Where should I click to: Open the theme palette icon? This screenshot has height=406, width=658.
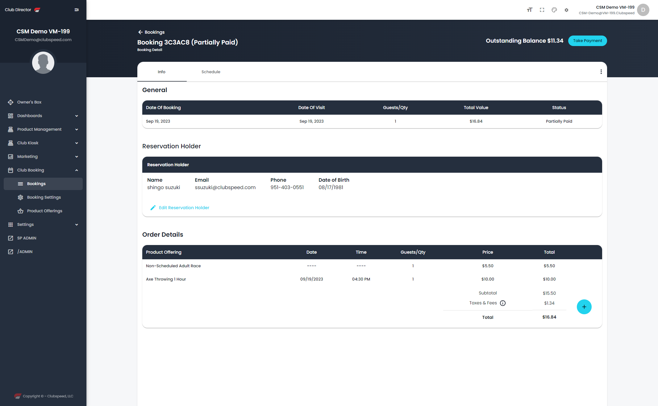(x=554, y=10)
